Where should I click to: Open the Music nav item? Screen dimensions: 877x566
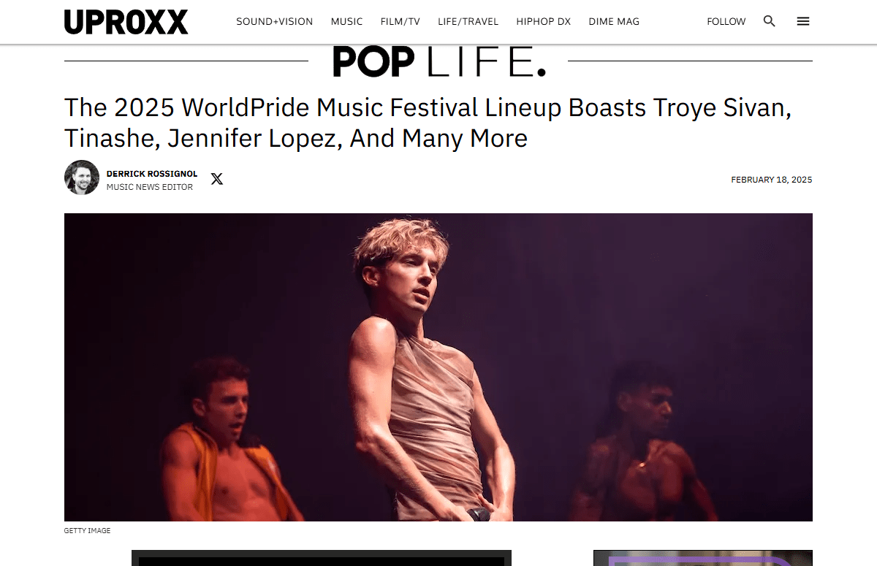click(346, 22)
